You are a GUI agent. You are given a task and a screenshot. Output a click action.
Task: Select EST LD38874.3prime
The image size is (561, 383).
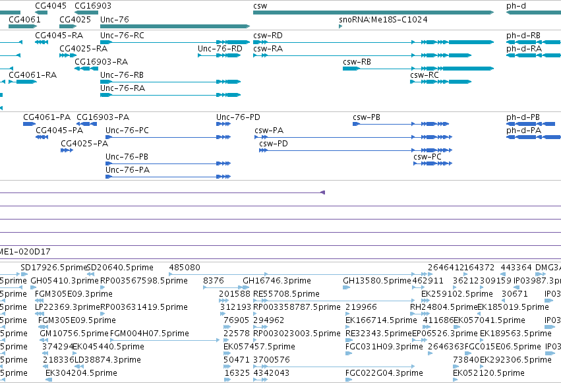[79, 367]
